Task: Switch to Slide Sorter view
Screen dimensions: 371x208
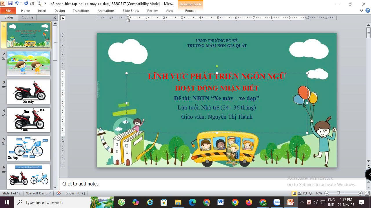Action: point(300,193)
